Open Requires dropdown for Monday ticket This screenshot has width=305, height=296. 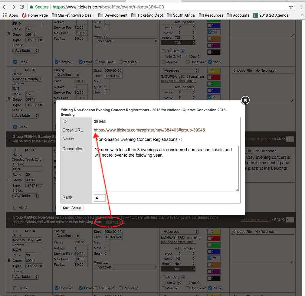(x=126, y=268)
